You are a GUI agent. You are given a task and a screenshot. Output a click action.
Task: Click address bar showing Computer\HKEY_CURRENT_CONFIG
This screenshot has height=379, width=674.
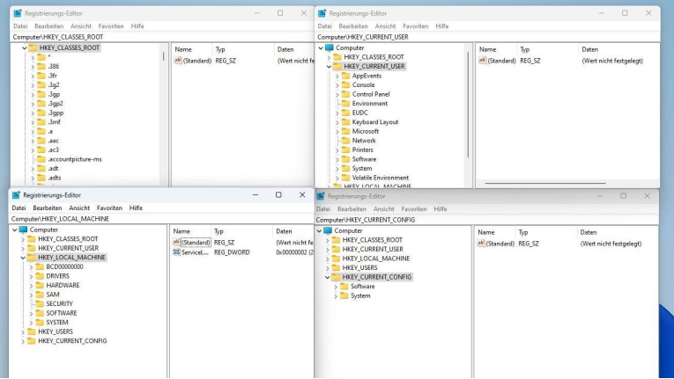click(x=486, y=220)
